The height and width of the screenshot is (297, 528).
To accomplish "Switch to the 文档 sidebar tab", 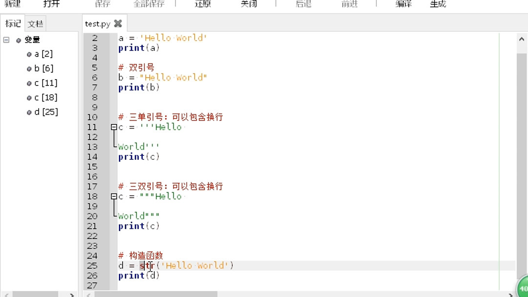I will click(34, 23).
